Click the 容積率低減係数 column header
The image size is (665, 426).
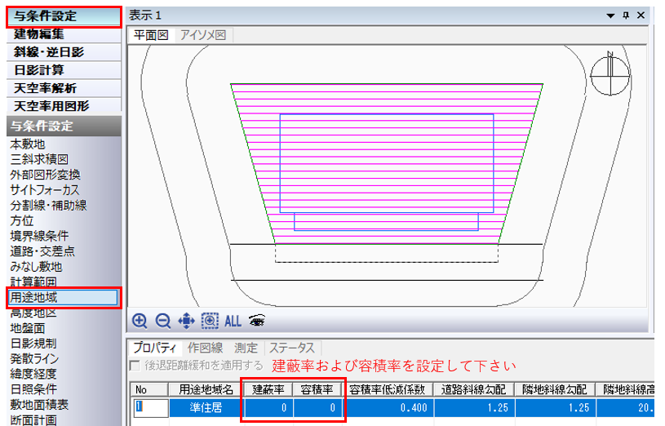(388, 389)
